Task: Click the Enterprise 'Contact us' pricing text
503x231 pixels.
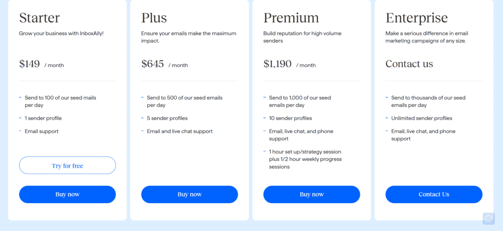Action: click(409, 64)
